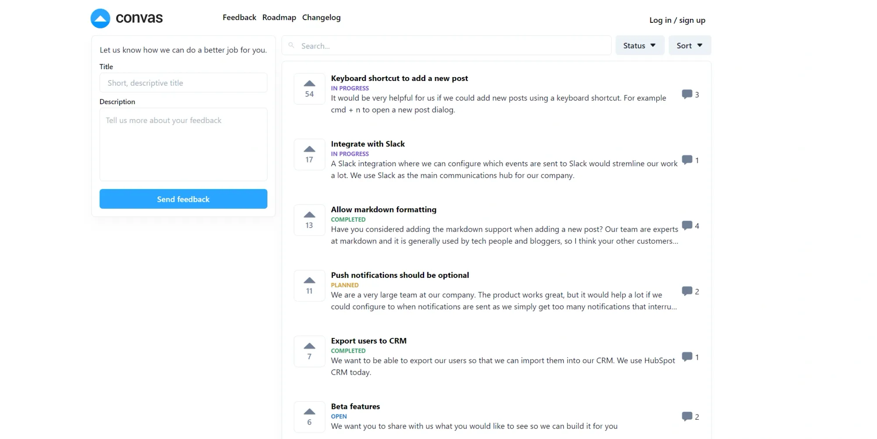The image size is (877, 439).
Task: Upvote the Allow markdown formatting post
Action: click(309, 220)
